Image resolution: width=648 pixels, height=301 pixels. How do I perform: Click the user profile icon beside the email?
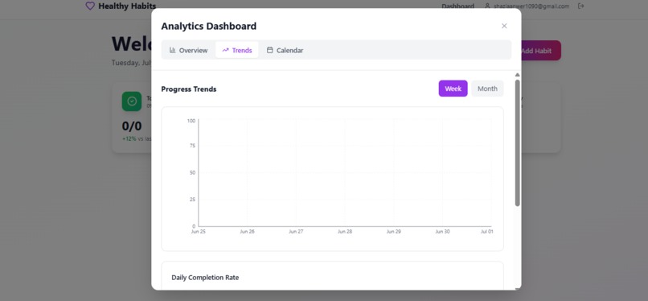pyautogui.click(x=487, y=6)
